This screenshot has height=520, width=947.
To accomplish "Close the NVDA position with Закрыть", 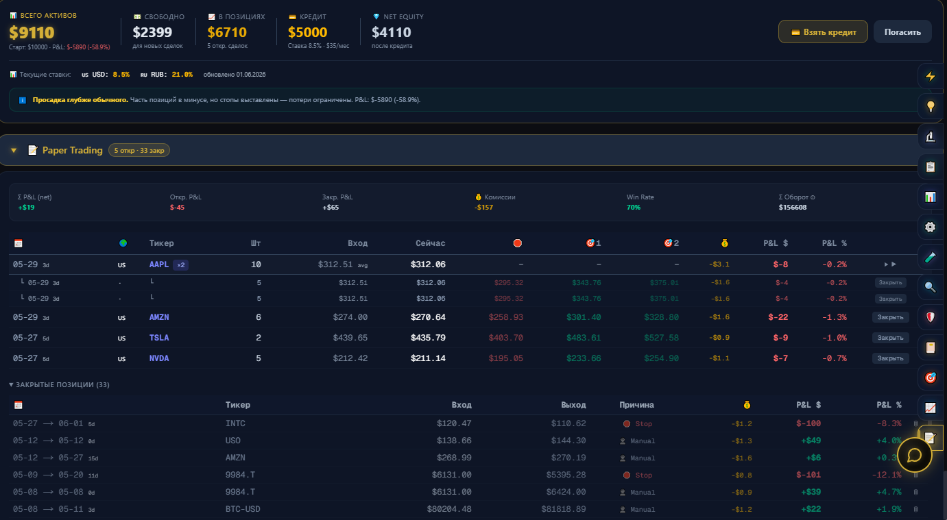I will pos(890,358).
